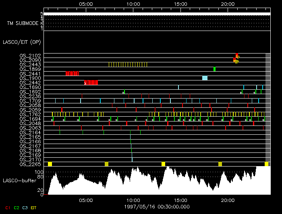Screen dimensions: 282x214
Task: Click the red C1 legend label
Action: click(x=7, y=208)
